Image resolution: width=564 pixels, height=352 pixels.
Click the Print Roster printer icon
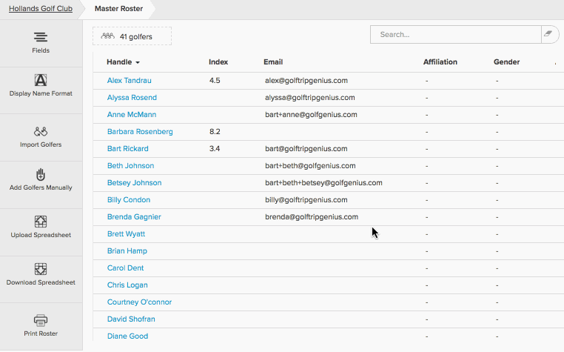pos(41,320)
